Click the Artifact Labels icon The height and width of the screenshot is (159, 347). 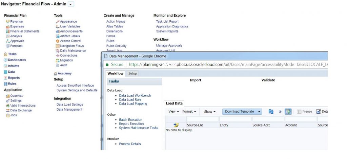coord(58,36)
